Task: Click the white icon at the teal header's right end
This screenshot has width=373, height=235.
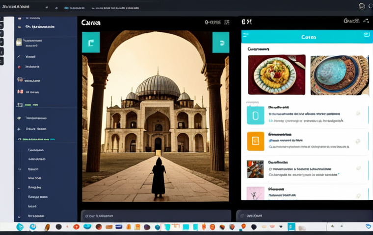Action: 367,35
